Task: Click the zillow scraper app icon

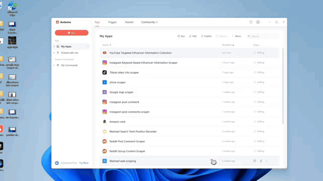Action: pos(104,82)
